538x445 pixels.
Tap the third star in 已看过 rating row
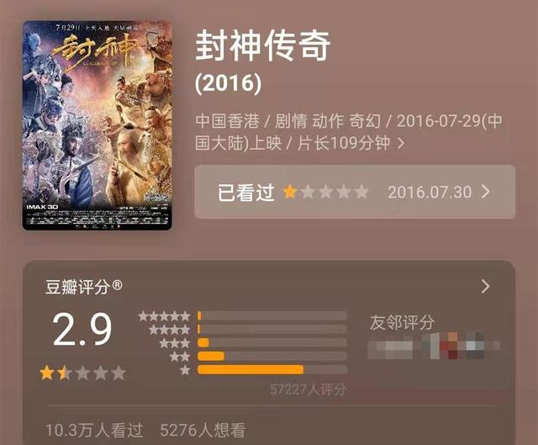[x=325, y=192]
